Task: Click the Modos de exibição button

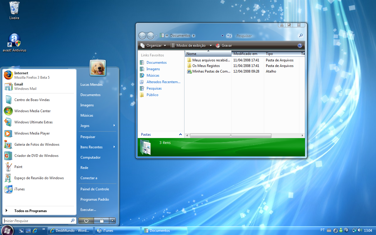Action: click(188, 46)
